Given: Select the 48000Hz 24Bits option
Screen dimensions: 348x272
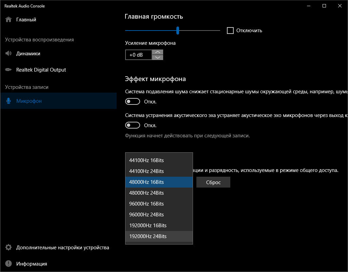Looking at the screenshot, I should [x=147, y=193].
